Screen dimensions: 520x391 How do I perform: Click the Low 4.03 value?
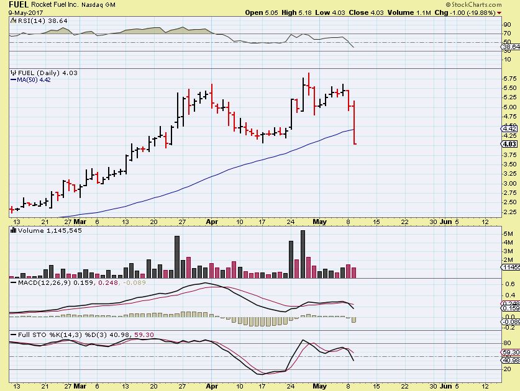(331, 12)
